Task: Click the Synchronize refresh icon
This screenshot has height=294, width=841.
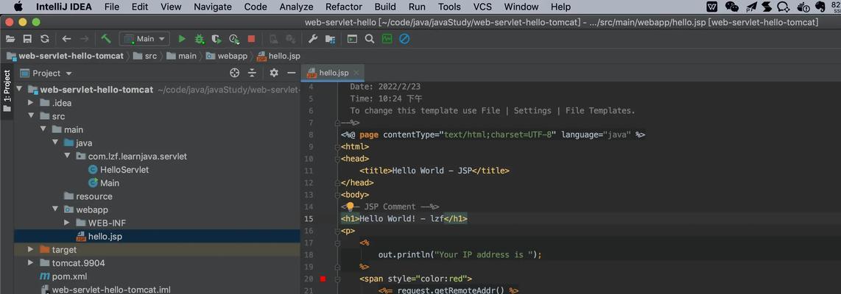Action: (44, 38)
